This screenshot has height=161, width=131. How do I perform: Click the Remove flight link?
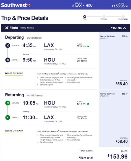click(x=31, y=28)
